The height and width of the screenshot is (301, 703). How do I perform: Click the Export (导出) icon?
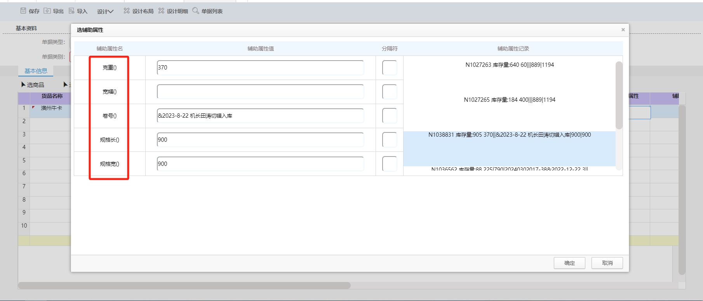coord(47,11)
